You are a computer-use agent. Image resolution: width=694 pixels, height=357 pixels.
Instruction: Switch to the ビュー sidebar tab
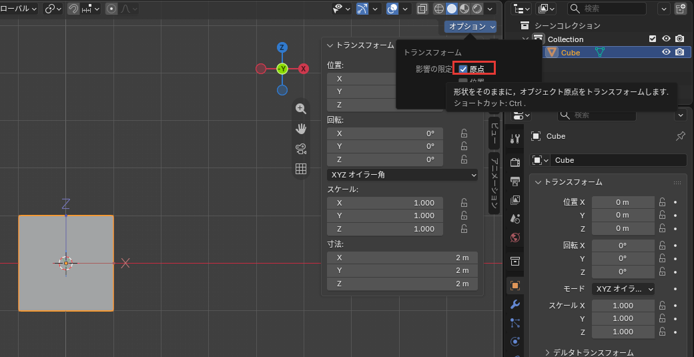pos(494,132)
